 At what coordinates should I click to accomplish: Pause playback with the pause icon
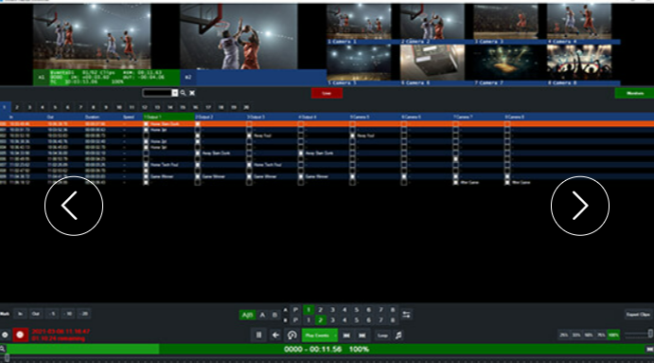258,335
